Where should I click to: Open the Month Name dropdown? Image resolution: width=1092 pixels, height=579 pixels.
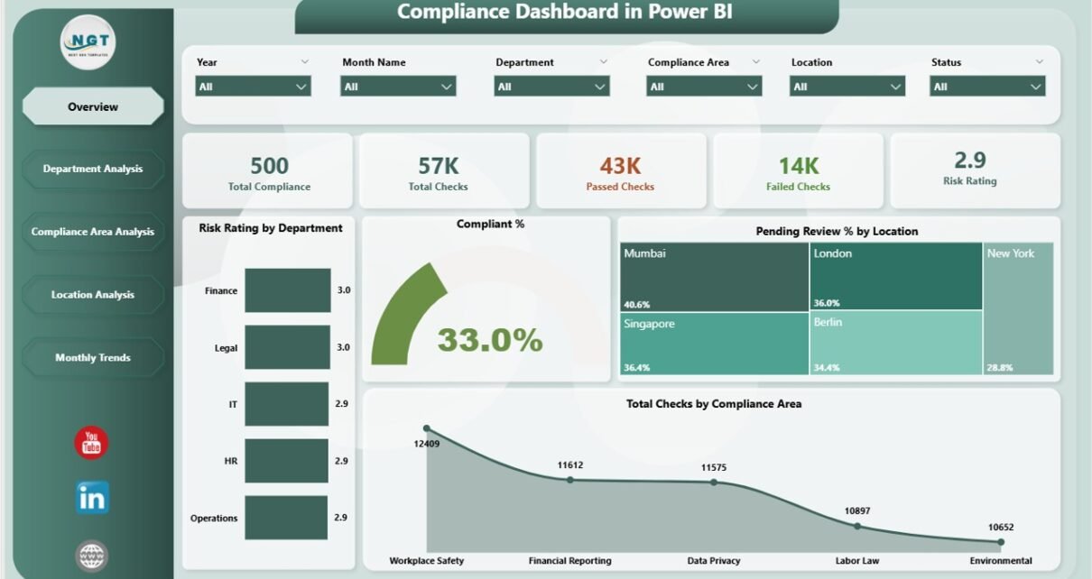point(398,87)
